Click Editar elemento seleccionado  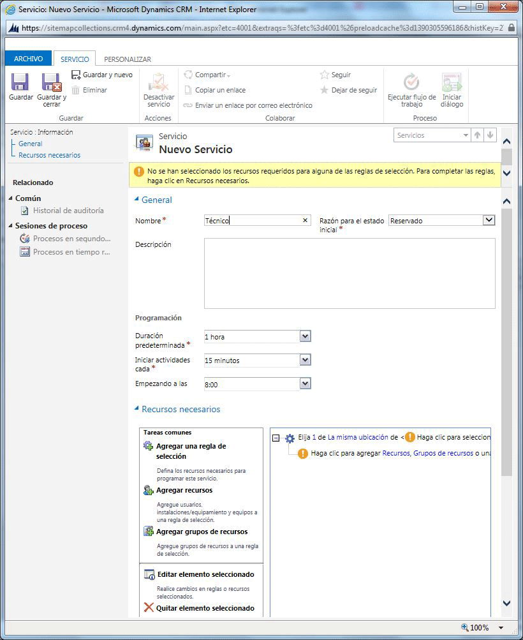pyautogui.click(x=205, y=575)
